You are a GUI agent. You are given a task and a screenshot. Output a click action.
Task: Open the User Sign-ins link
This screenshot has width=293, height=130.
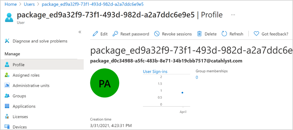(x=155, y=71)
